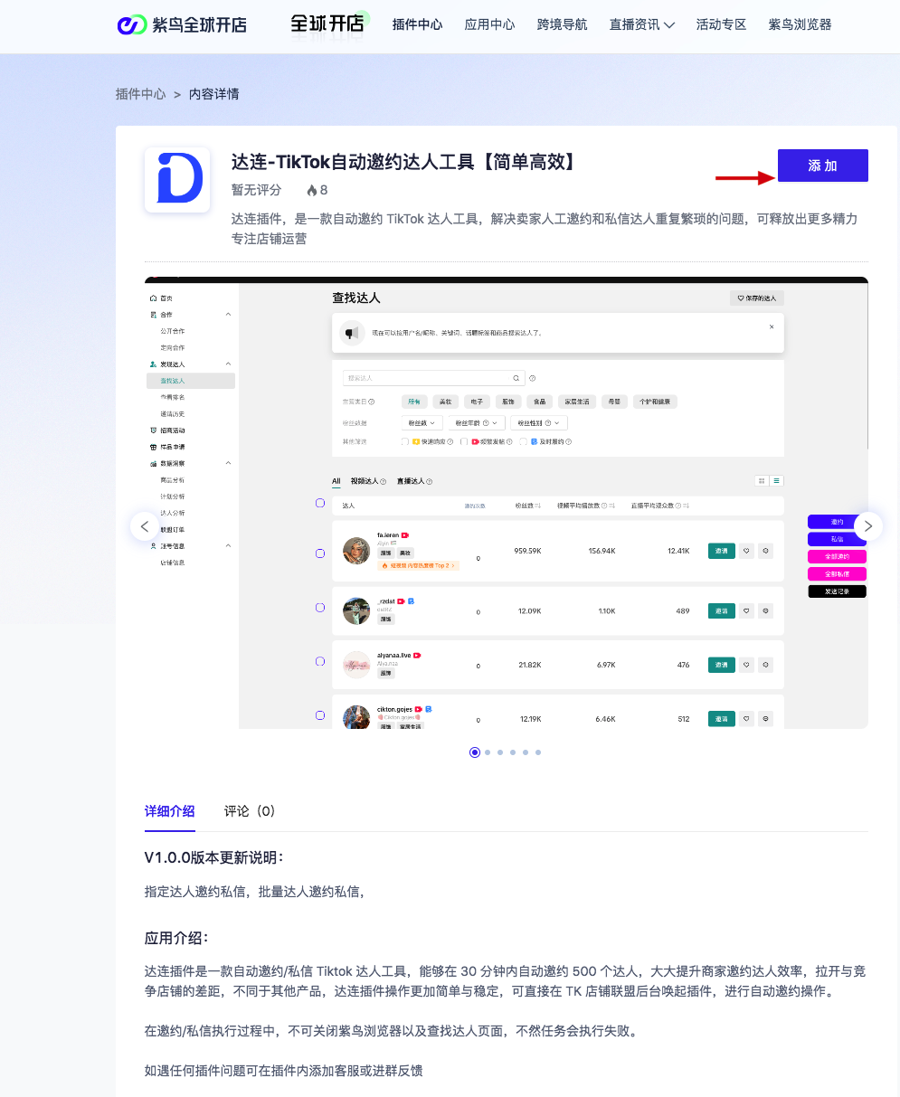Screen dimensions: 900x1097
Task: Click the green 邀请 button for fa.leren
Action: pyautogui.click(x=721, y=550)
